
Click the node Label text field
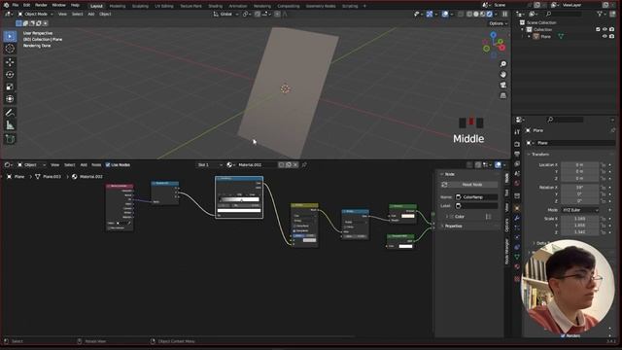tap(476, 206)
